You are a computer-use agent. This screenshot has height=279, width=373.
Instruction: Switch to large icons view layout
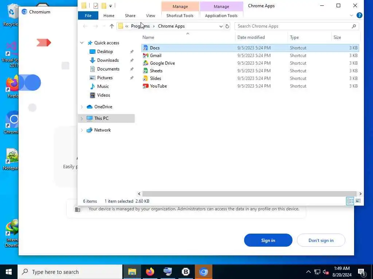click(358, 201)
